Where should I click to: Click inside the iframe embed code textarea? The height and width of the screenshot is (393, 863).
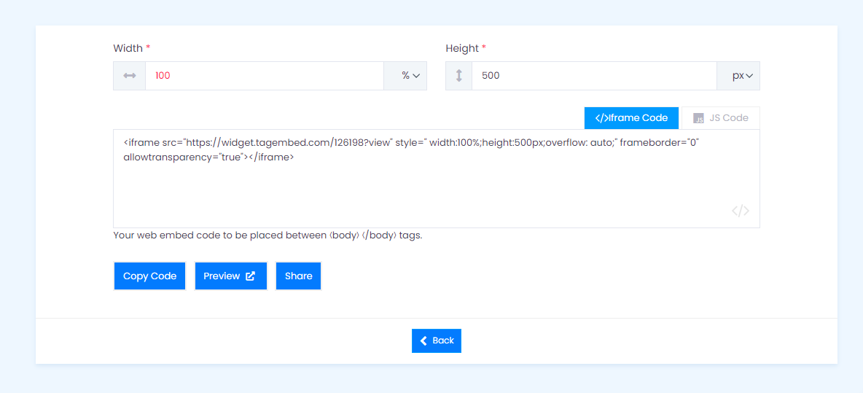coord(437,179)
